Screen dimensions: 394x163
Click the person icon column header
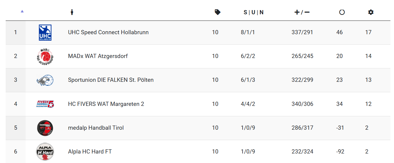pos(72,12)
